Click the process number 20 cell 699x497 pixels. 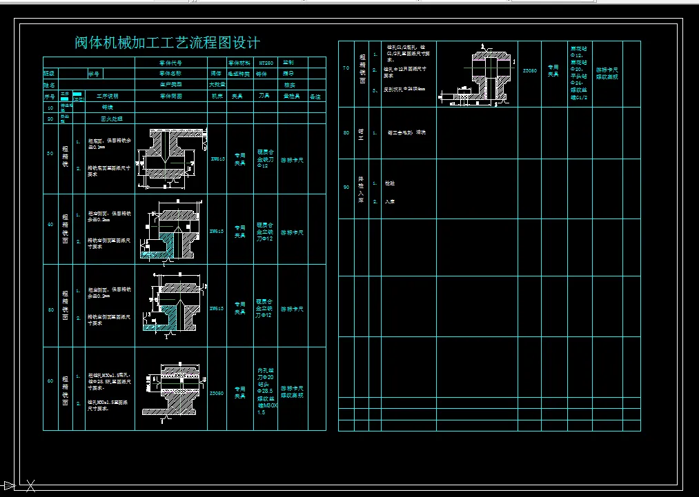point(50,119)
